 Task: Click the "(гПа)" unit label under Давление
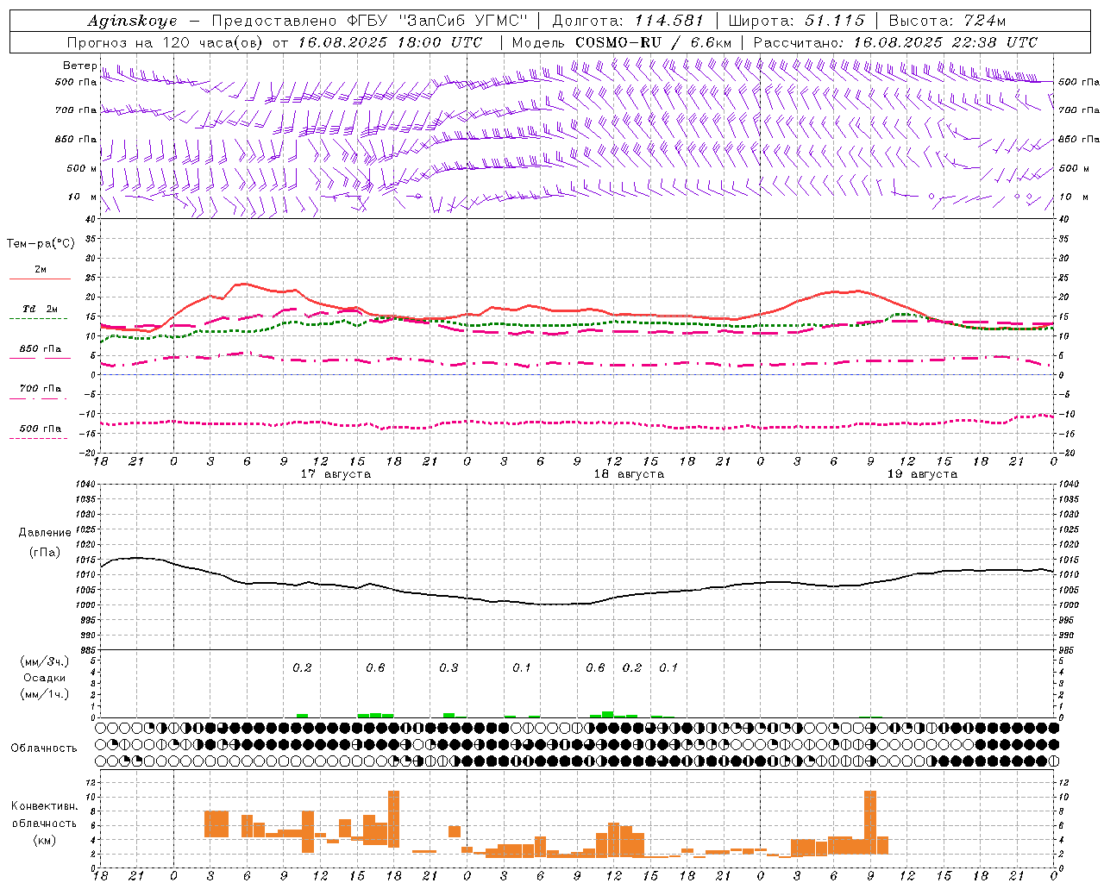point(45,553)
